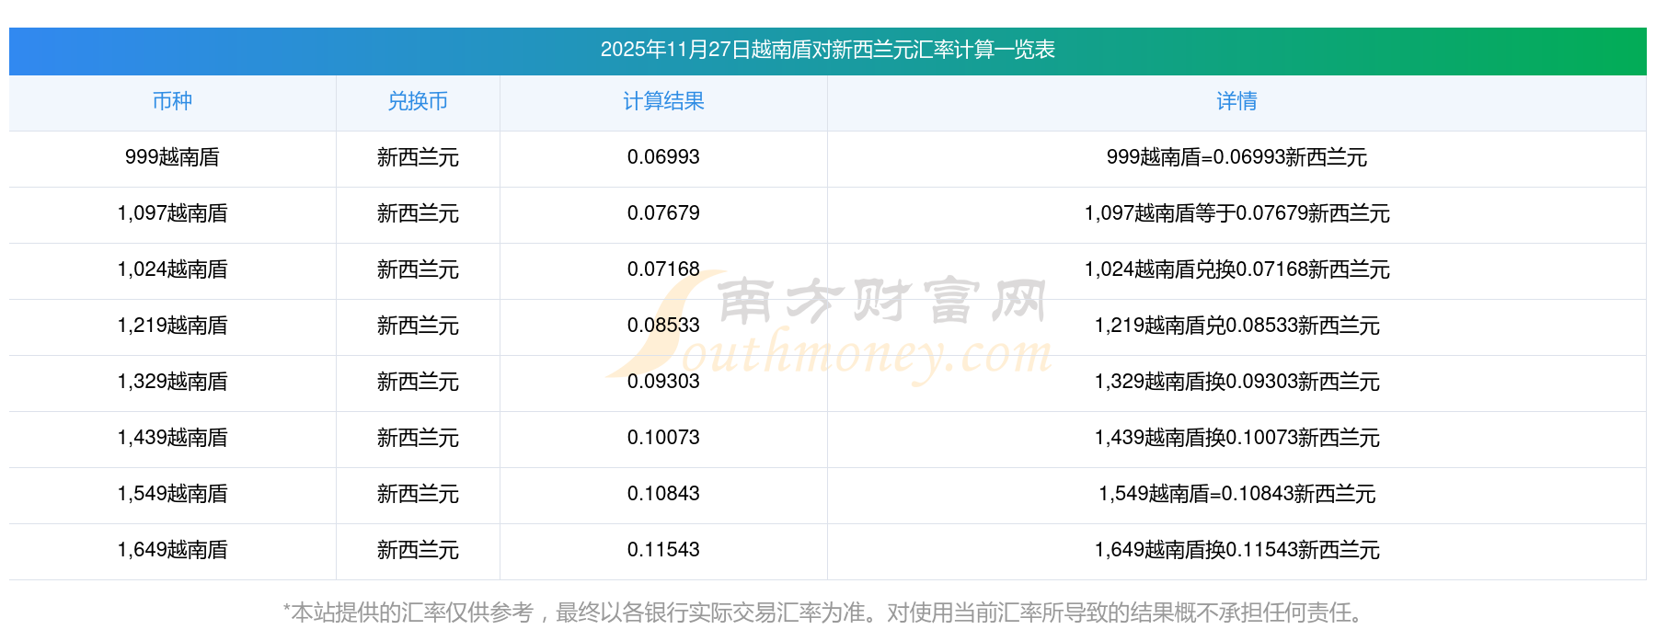Click result value 0.07679
1656x641 pixels.
(663, 213)
